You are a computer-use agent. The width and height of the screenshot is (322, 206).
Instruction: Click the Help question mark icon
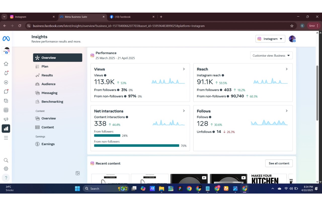(x=6, y=178)
